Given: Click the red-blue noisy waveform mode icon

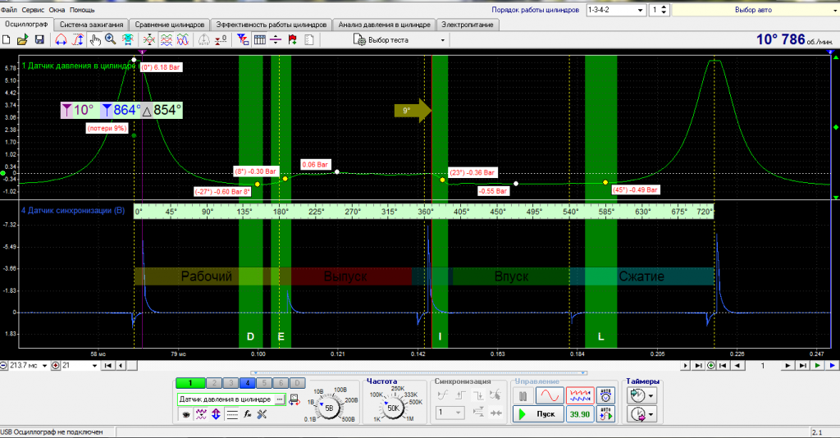Looking at the screenshot, I should point(580,396).
